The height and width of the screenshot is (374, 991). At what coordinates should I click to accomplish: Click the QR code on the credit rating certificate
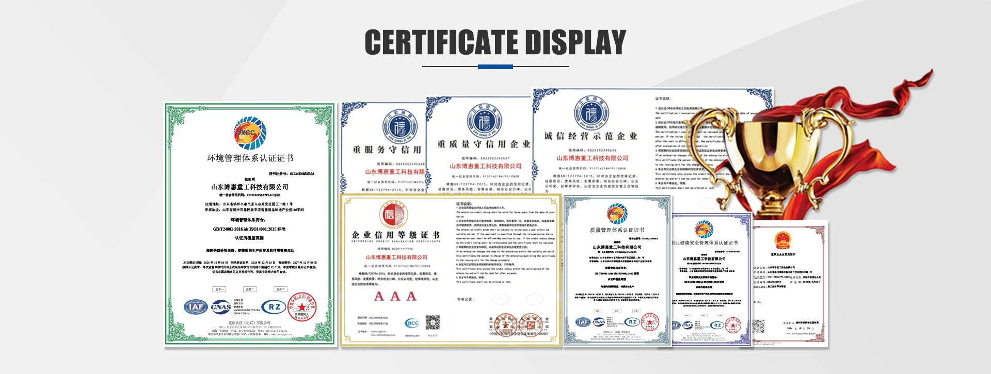433,322
